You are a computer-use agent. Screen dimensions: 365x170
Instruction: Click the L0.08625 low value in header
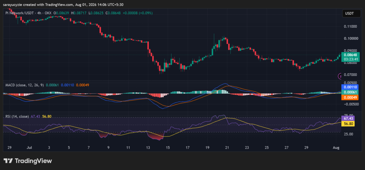(97, 13)
